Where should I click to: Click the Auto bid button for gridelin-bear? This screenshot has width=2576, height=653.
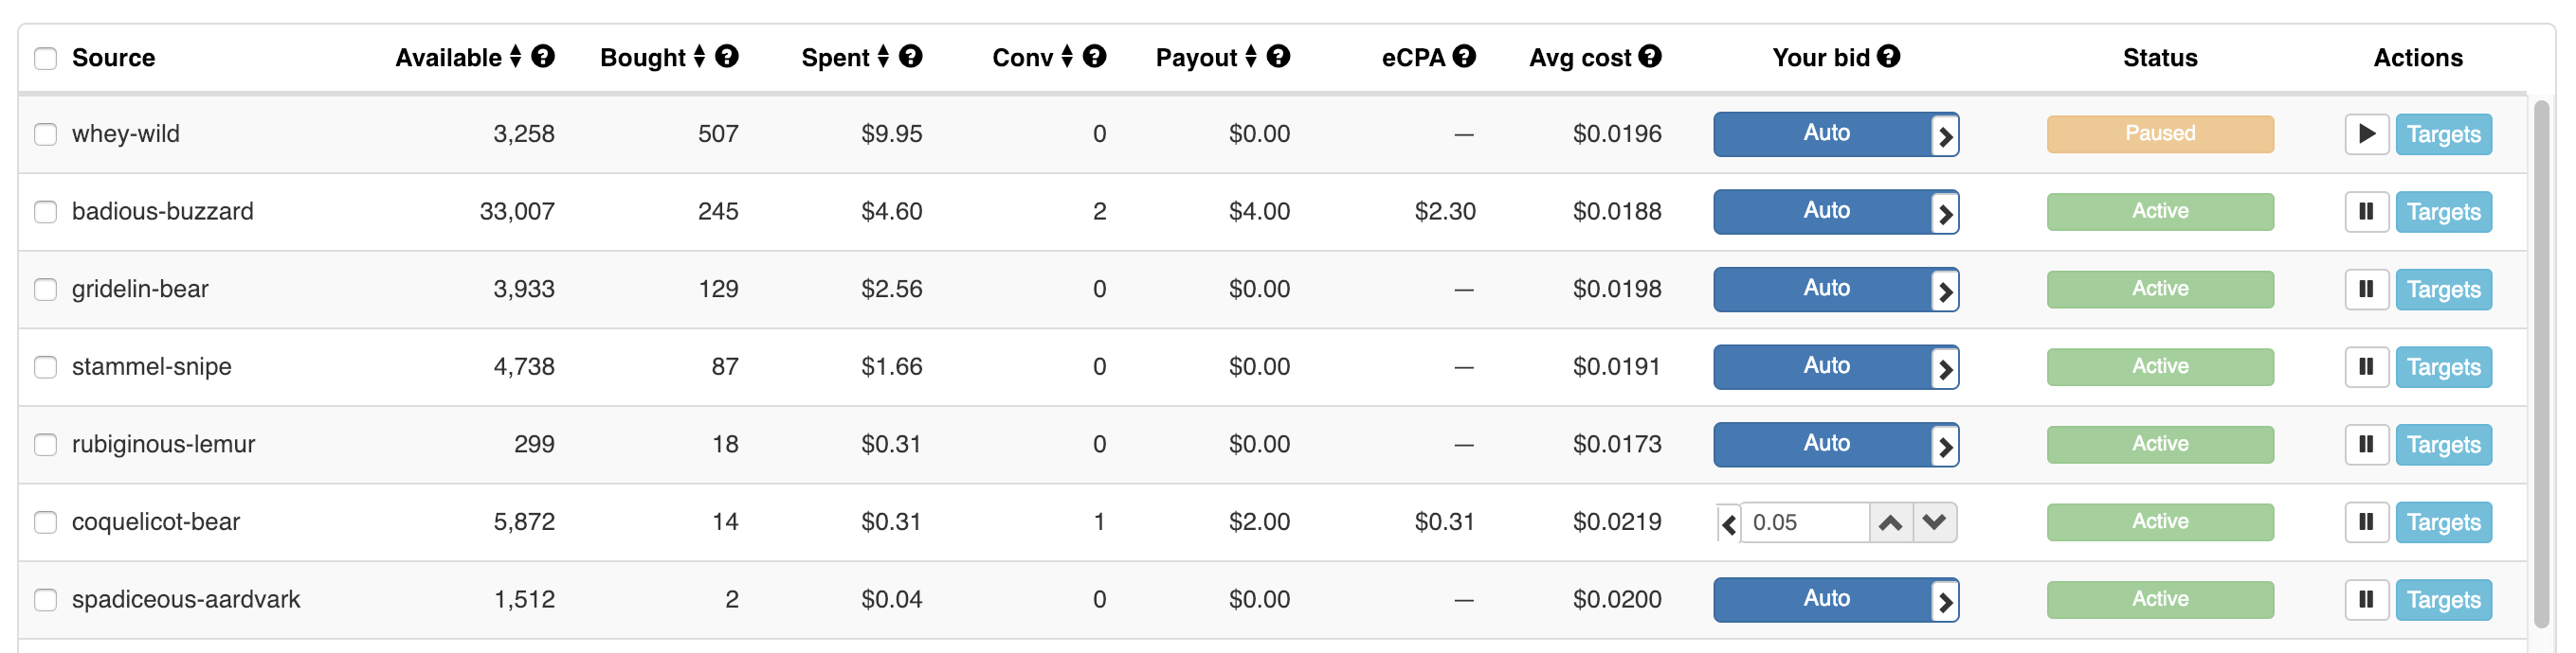click(1824, 290)
